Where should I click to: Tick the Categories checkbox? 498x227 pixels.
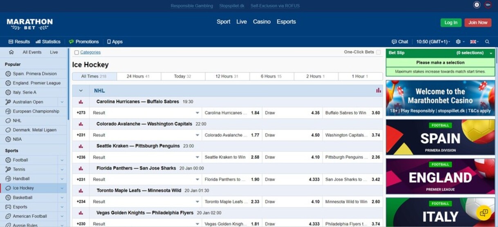[x=76, y=53]
